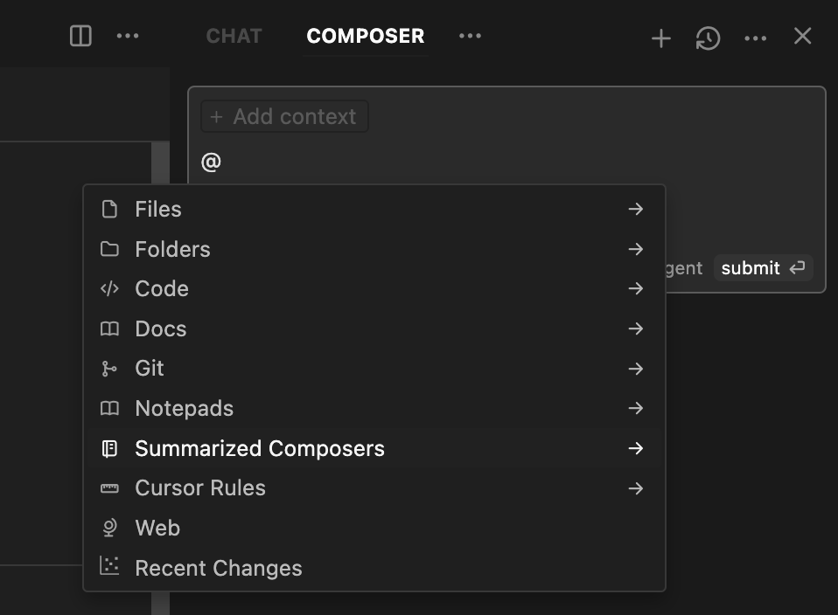
Task: Expand the Folders submenu arrow
Action: (x=636, y=249)
